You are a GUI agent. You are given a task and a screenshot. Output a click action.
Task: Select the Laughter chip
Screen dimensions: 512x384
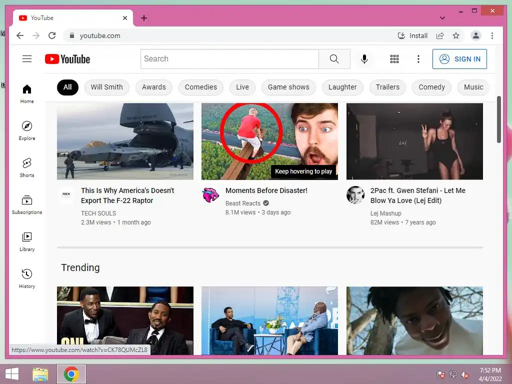[342, 87]
